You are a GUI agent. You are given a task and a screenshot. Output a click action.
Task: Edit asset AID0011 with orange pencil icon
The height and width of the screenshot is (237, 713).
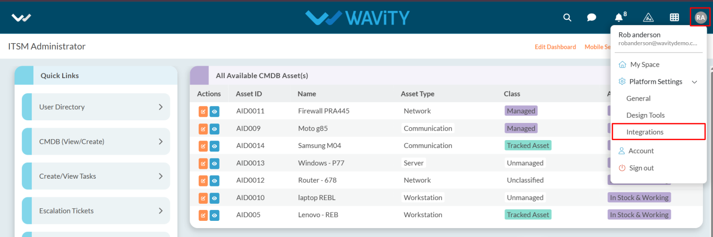tap(203, 111)
